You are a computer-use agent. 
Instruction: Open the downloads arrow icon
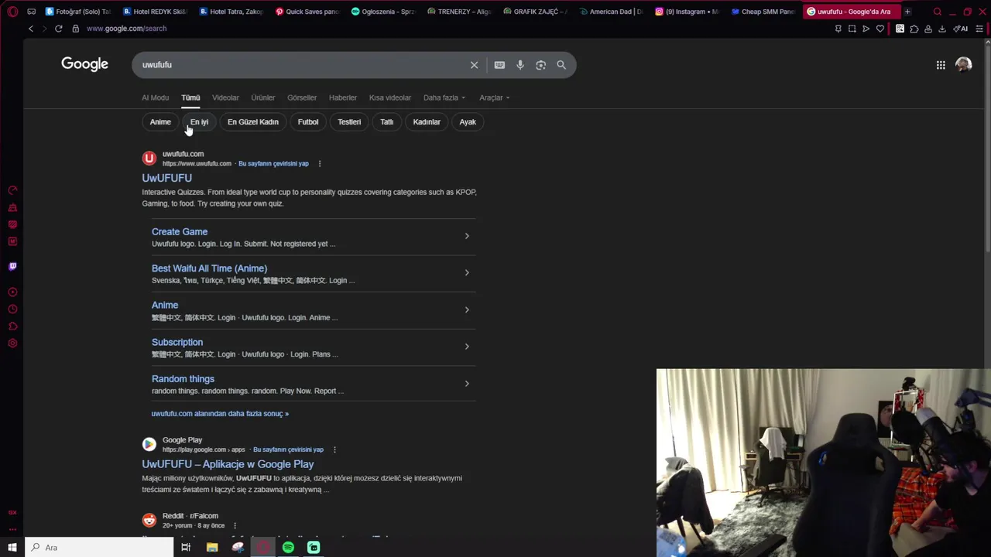click(942, 29)
